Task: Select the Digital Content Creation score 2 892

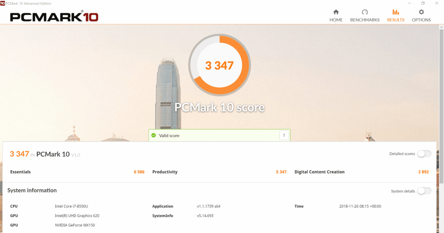Action: coord(423,172)
